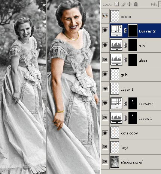The height and width of the screenshot is (174, 161).
Task: Click the gubi layer thumbnail
Action: point(115,74)
